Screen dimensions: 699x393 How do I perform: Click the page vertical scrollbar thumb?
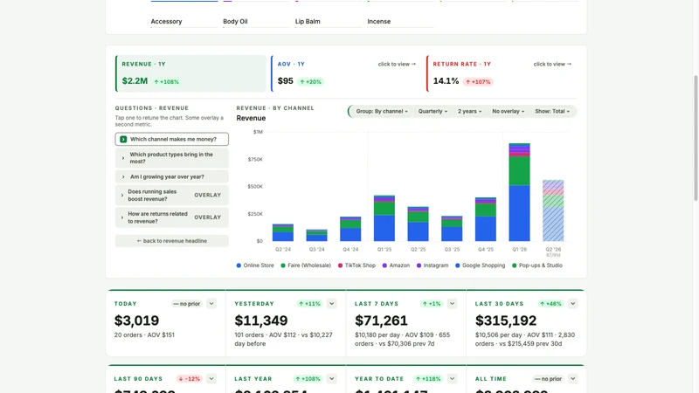pos(696,138)
